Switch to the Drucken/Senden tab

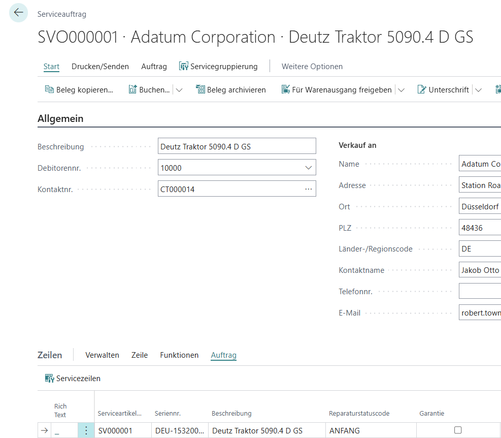tap(100, 67)
